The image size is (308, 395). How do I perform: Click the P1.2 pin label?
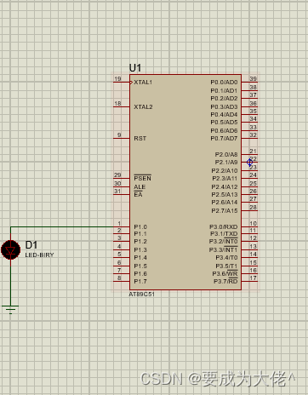coord(140,242)
